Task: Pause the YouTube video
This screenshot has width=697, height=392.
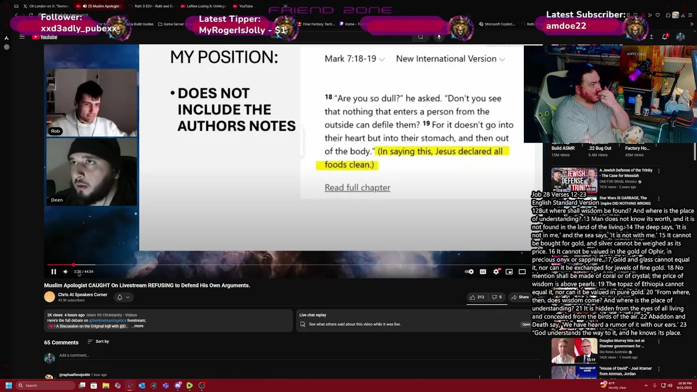Action: [x=53, y=272]
